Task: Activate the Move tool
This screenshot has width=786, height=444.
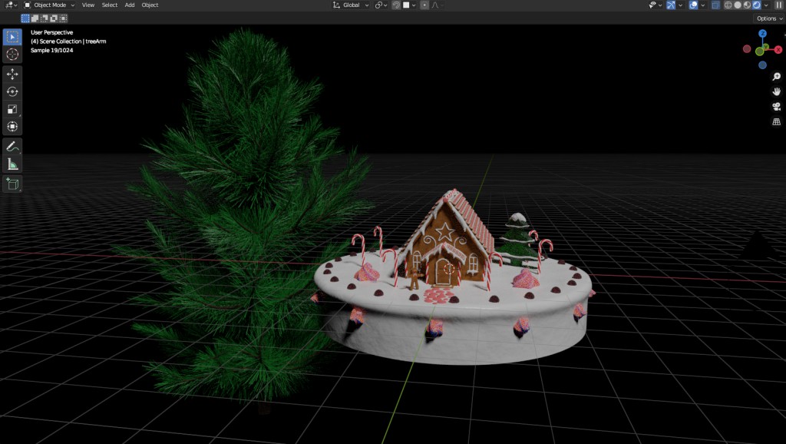Action: point(12,74)
